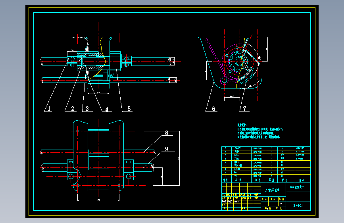Screen dimensions: 344x223
Task: Select the cyan technical requirements text block
Action: [260, 131]
